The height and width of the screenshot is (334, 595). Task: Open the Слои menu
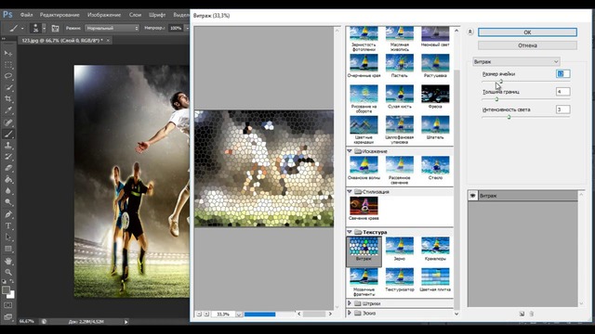click(135, 15)
